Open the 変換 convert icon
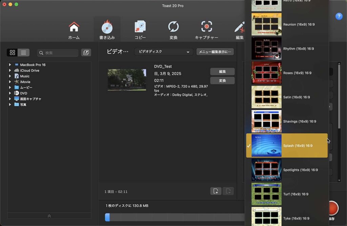 (173, 30)
